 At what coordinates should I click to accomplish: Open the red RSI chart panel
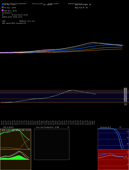[113, 160]
